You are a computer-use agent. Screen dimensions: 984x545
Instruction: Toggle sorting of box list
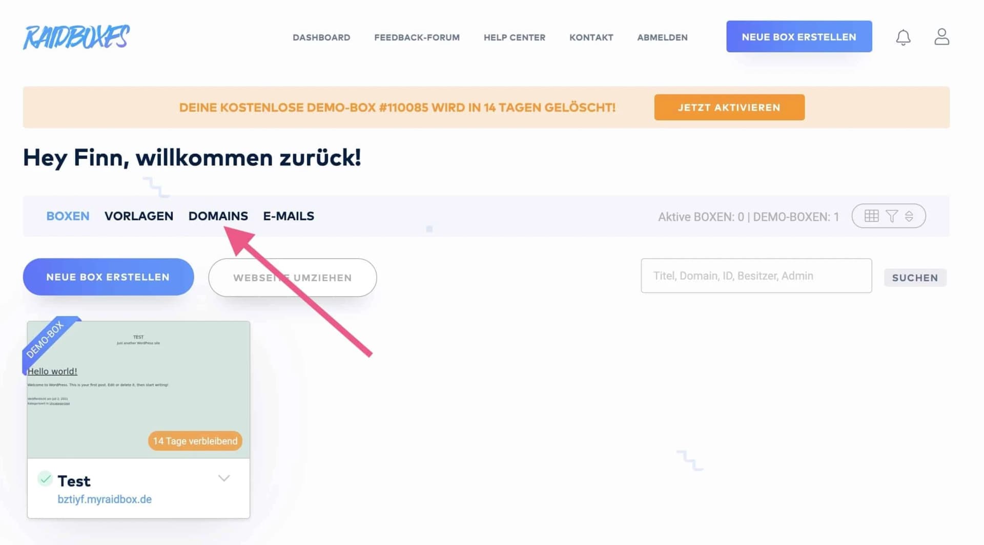(910, 216)
